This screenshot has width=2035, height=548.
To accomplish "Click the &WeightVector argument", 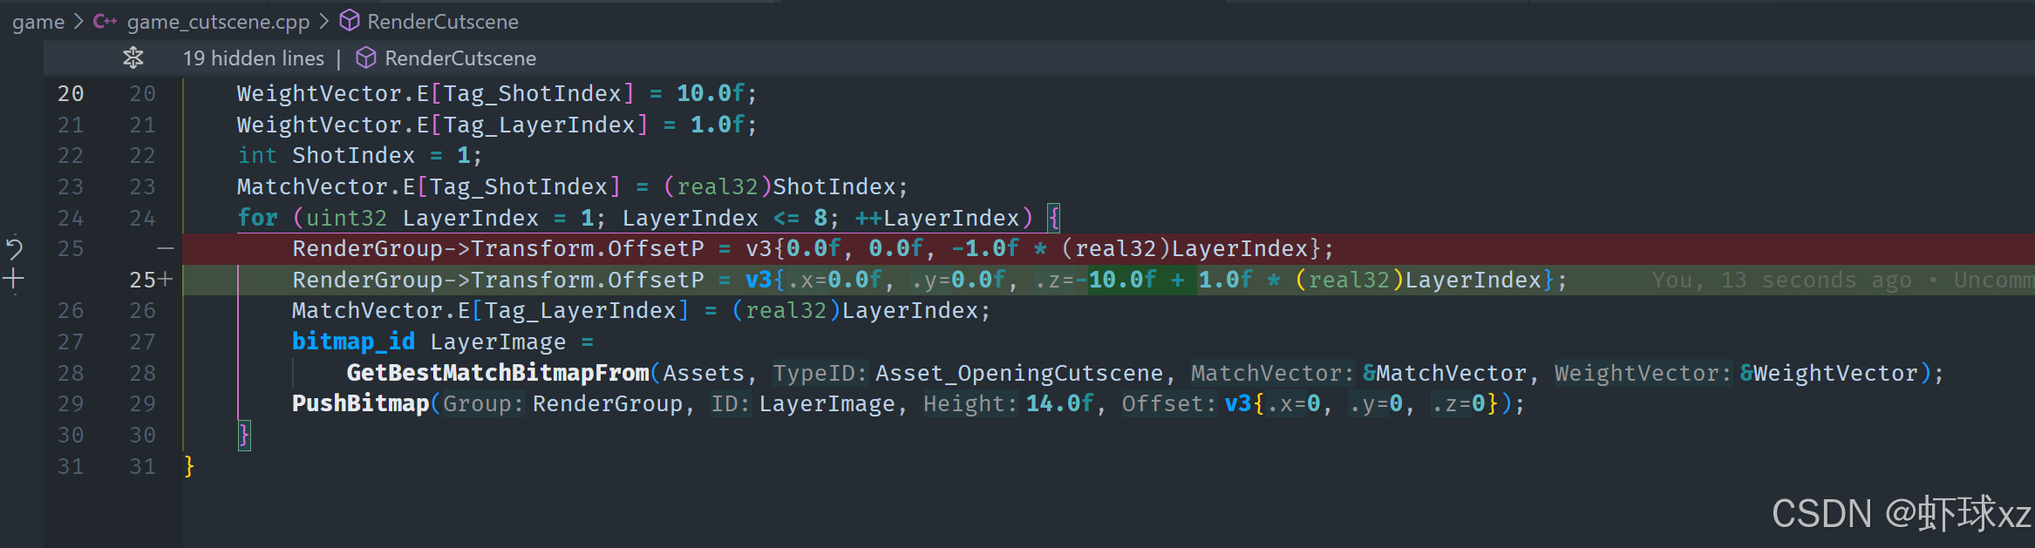I will [x=1828, y=373].
